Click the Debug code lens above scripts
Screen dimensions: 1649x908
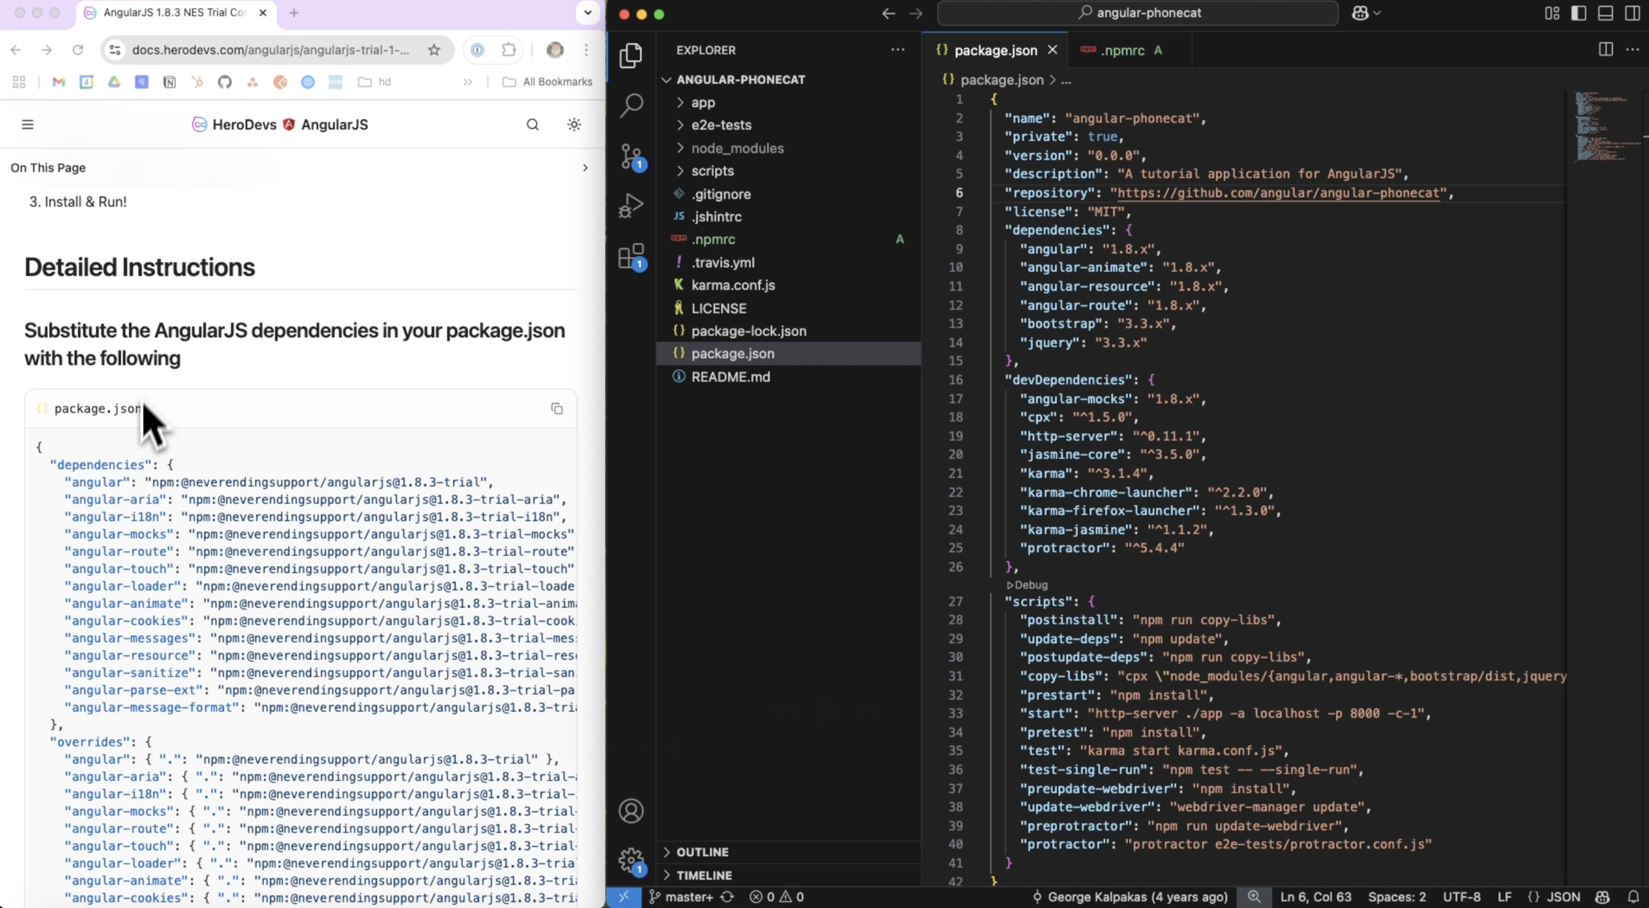point(1028,585)
